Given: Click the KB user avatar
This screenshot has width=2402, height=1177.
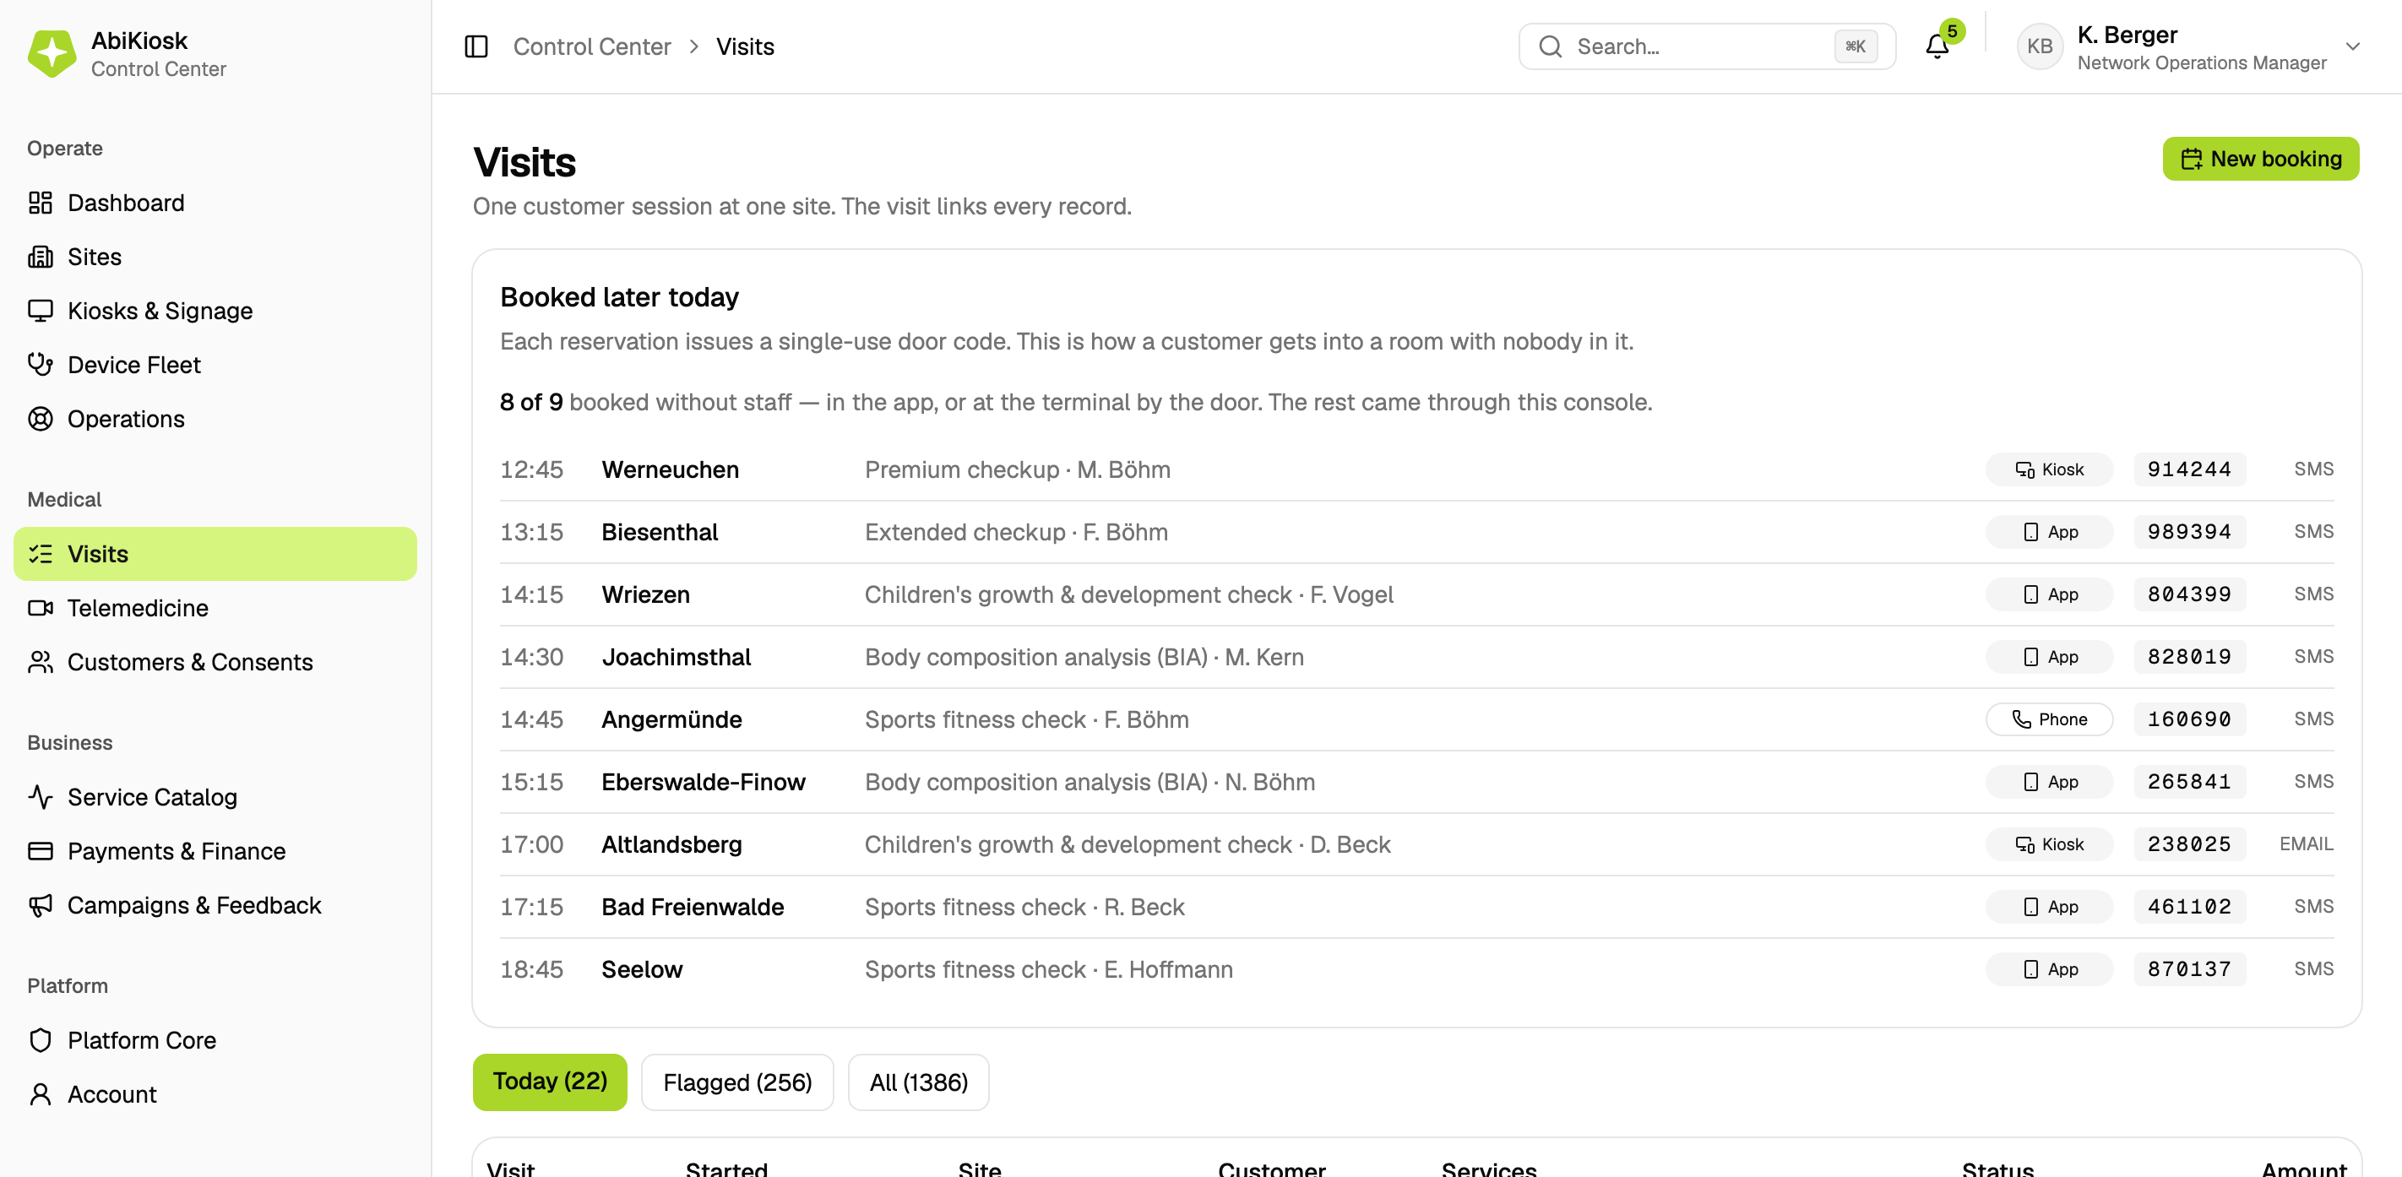Looking at the screenshot, I should [2040, 46].
